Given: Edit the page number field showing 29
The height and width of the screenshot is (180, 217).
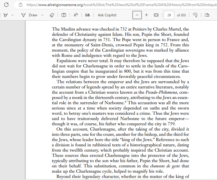Looking at the screenshot, I should (x=169, y=15).
